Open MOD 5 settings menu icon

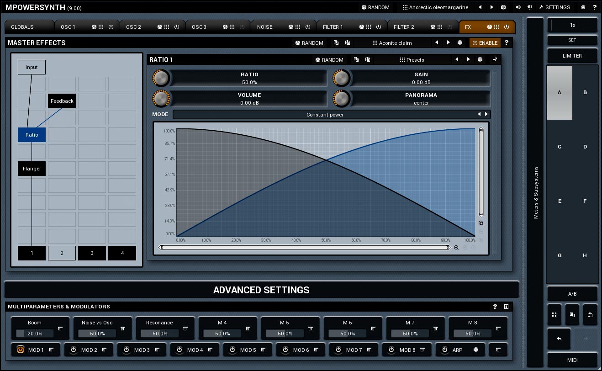tap(263, 350)
